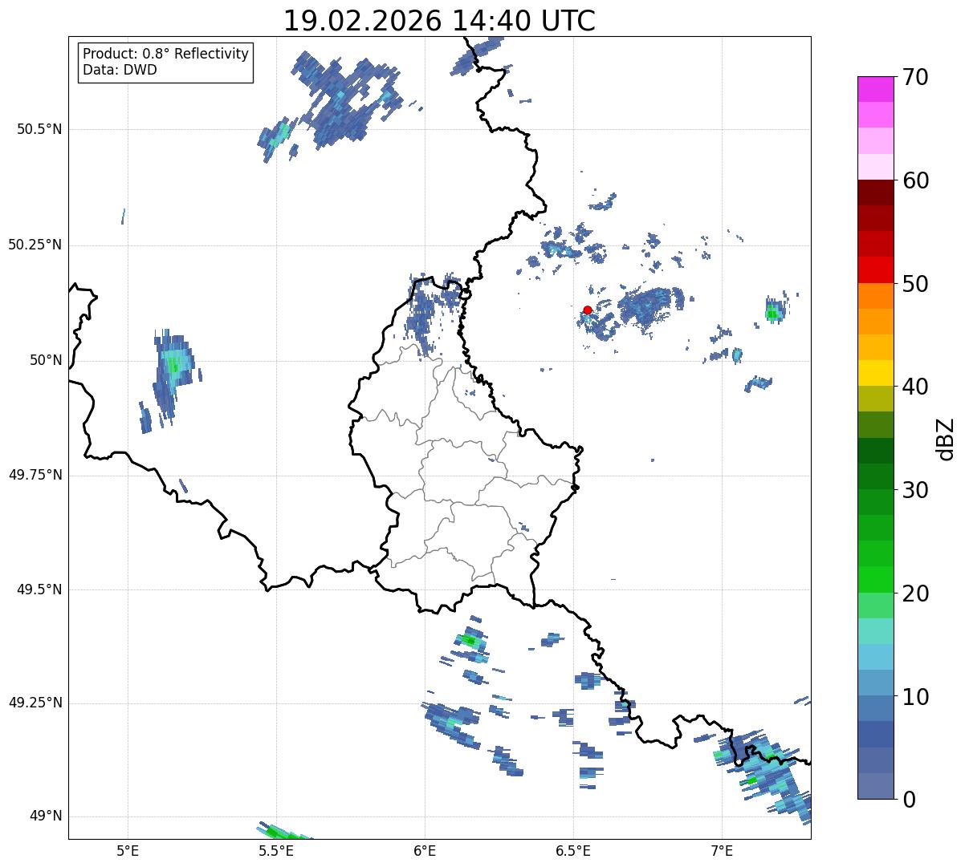Click the longitude label 5.5°E

276,850
